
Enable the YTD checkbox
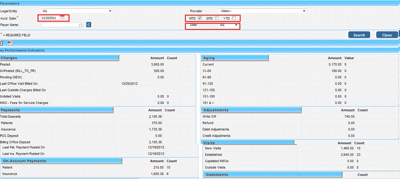point(234,18)
